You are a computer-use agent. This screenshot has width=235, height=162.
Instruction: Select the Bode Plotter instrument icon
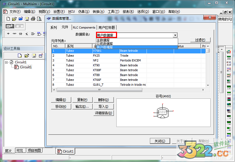click(x=229, y=81)
